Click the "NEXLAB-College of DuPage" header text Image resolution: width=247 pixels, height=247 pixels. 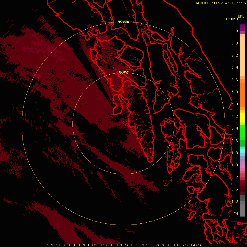(x=219, y=3)
